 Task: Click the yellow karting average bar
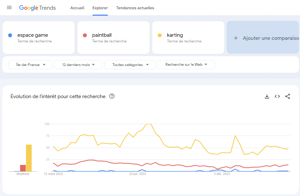29,158
